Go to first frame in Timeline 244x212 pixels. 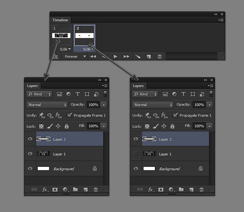click(x=93, y=56)
